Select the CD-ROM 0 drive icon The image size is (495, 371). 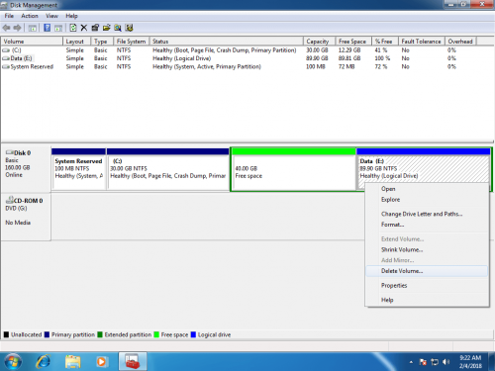click(10, 200)
